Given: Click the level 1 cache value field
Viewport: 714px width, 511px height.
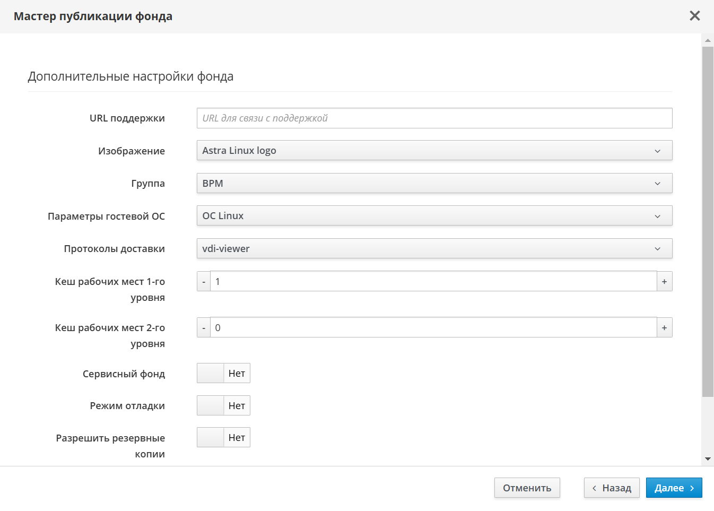Looking at the screenshot, I should [x=433, y=282].
